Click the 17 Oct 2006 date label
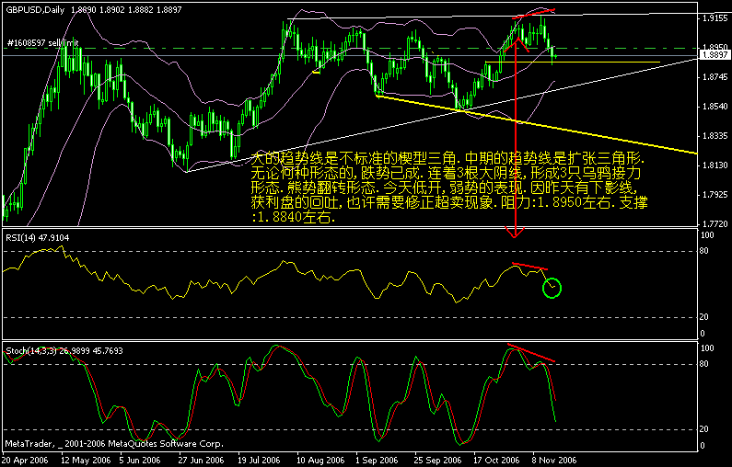This screenshot has width=732, height=467. (x=496, y=461)
